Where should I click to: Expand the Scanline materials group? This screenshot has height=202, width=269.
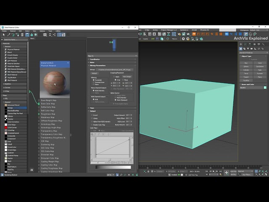[14, 84]
